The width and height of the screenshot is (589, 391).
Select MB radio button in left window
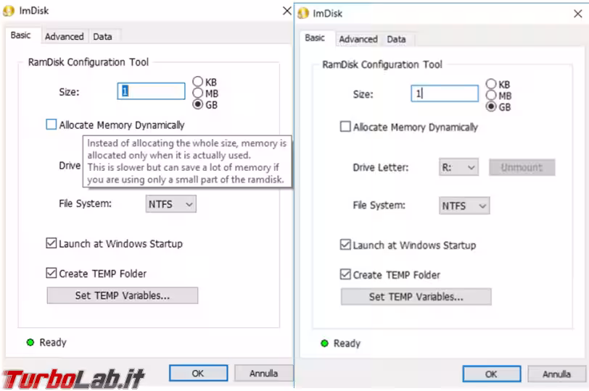coord(197,93)
